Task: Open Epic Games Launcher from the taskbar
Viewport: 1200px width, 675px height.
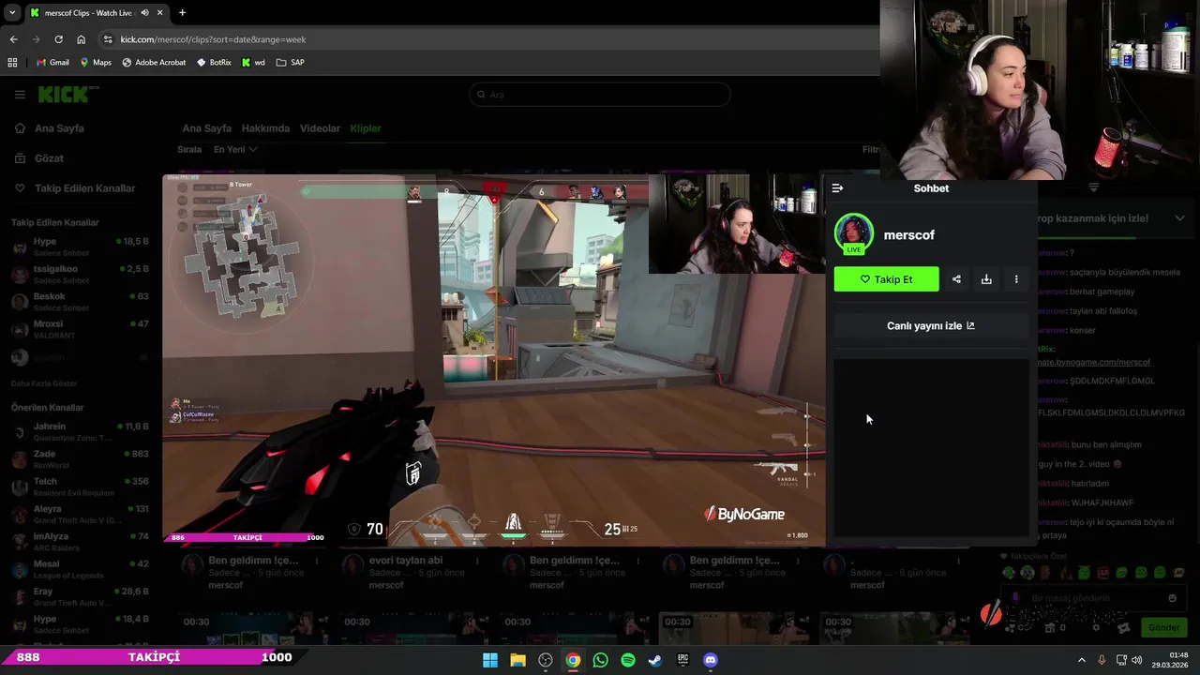Action: tap(682, 660)
